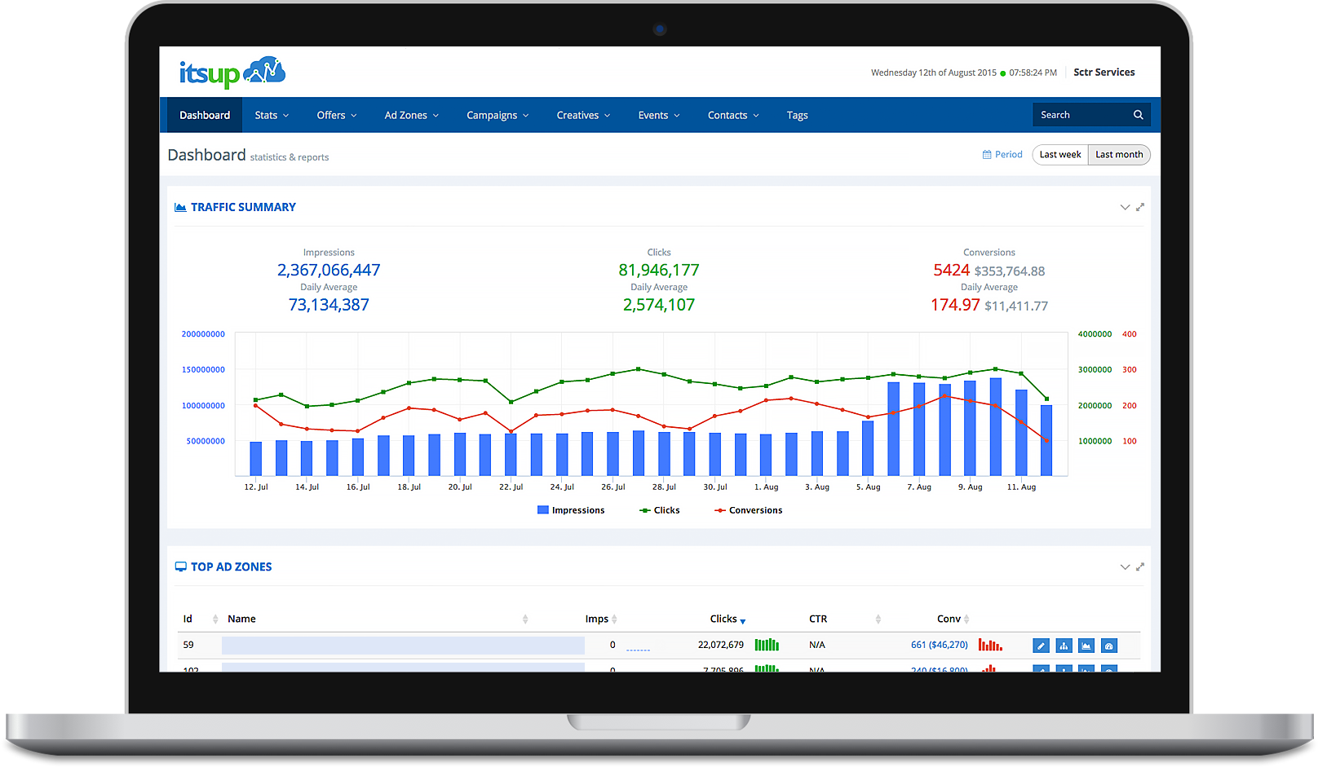This screenshot has height=767, width=1318.
Task: Open the Tags menu item
Action: [x=797, y=115]
